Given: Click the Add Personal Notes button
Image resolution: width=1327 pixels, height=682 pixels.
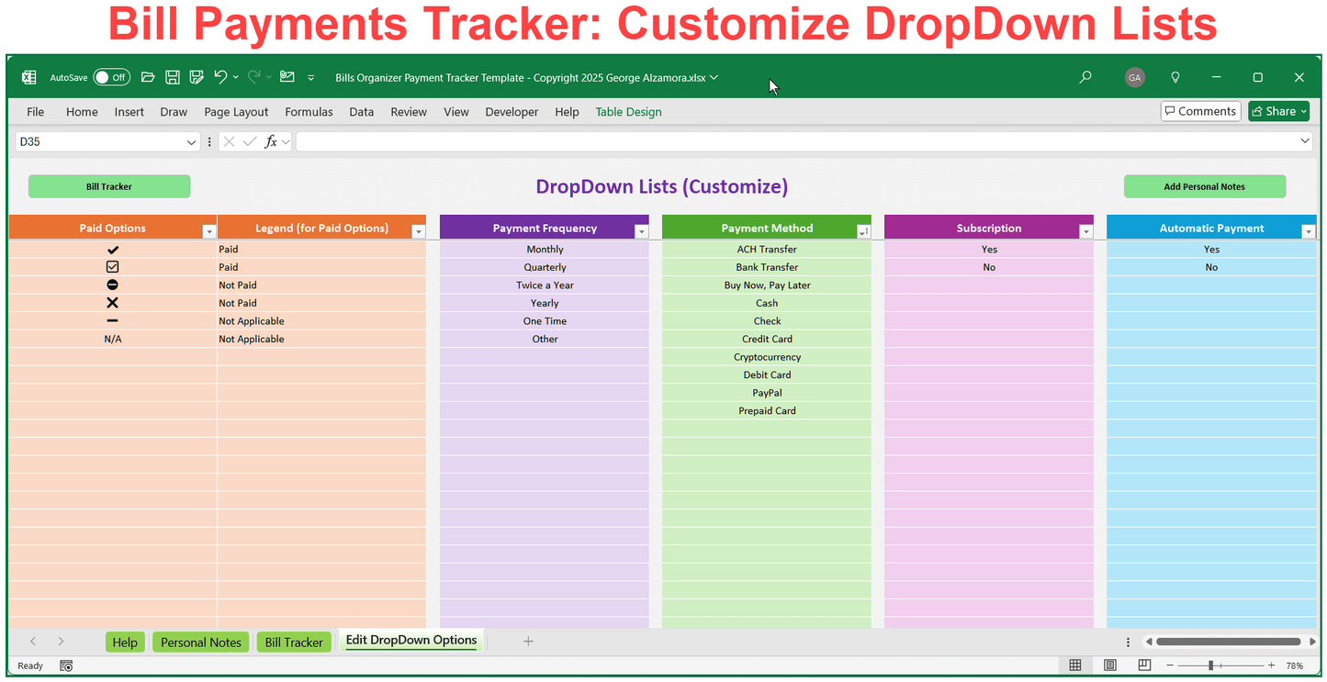Looking at the screenshot, I should (1204, 187).
